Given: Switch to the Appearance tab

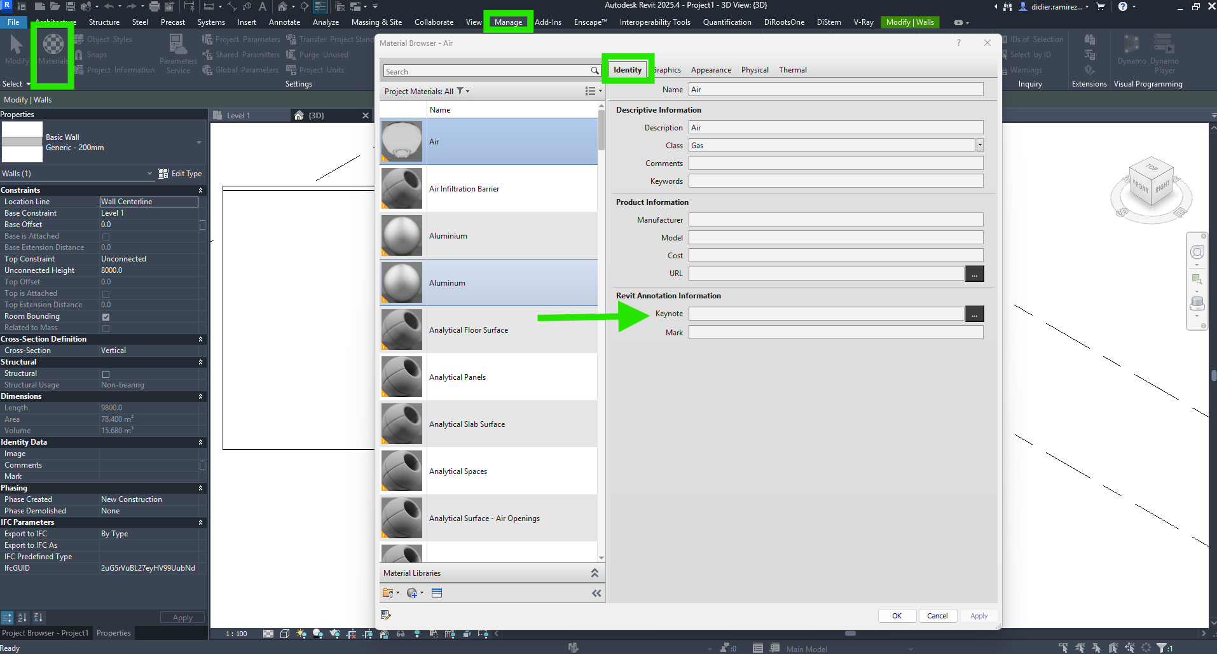Looking at the screenshot, I should pyautogui.click(x=711, y=70).
